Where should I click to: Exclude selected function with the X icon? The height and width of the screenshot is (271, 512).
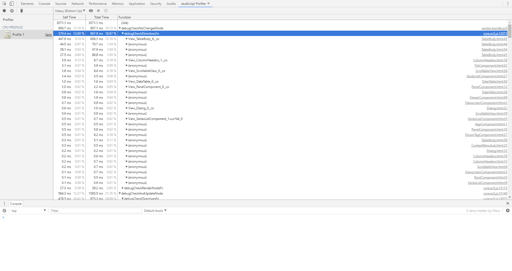pyautogui.click(x=98, y=11)
